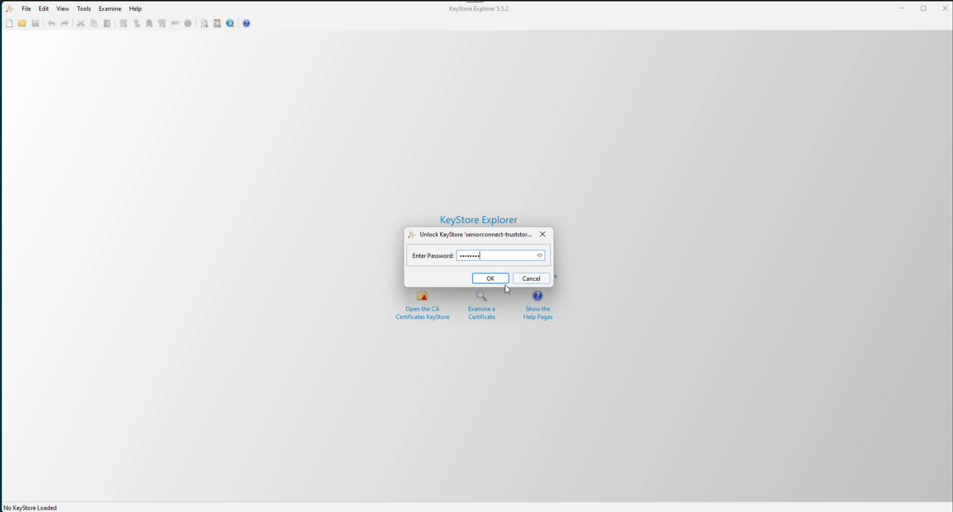Click the KeyStore Properties info toolbar icon
Viewport: 953px width, 512px height.
click(188, 23)
